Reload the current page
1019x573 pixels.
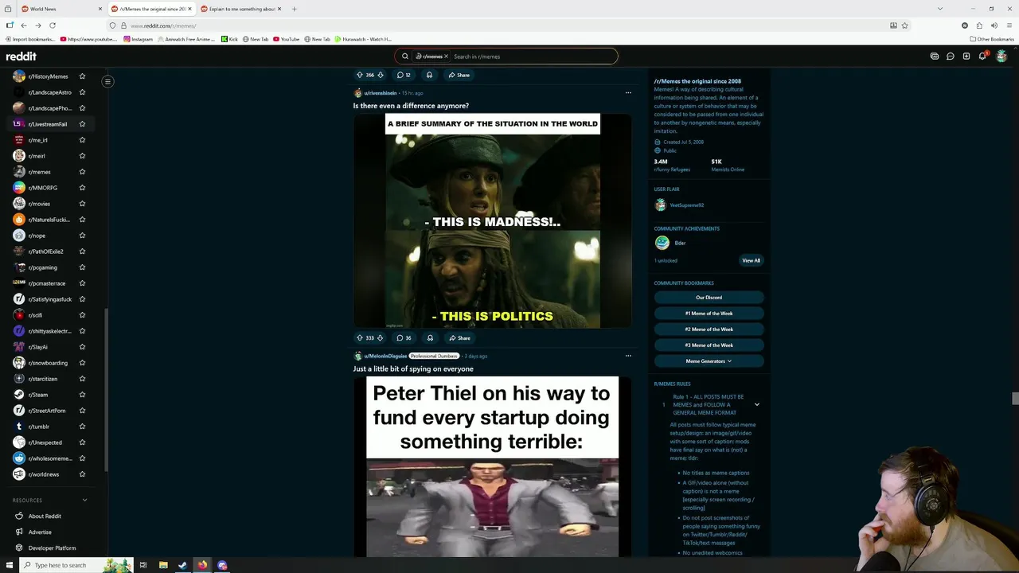click(x=52, y=25)
